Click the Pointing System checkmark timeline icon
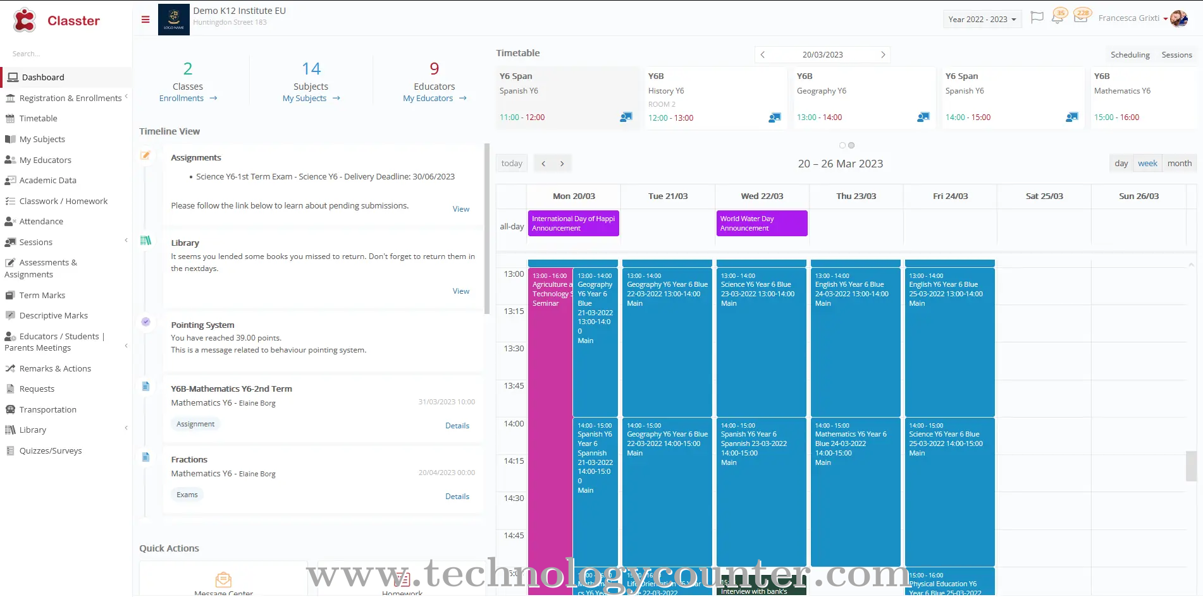Viewport: 1203px width, 597px height. pos(145,322)
